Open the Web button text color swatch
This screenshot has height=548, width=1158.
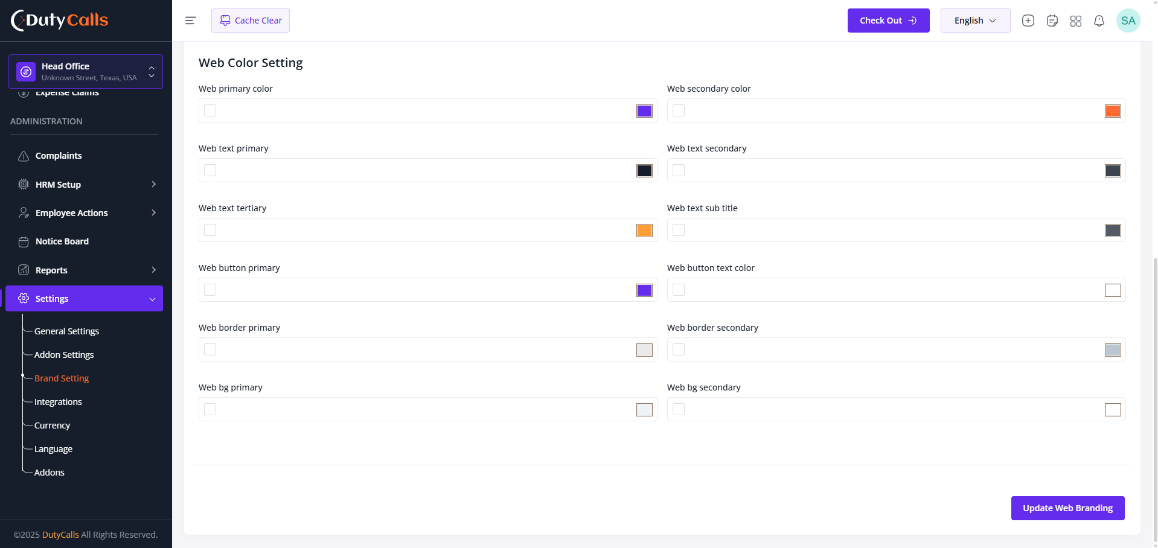(x=1113, y=290)
